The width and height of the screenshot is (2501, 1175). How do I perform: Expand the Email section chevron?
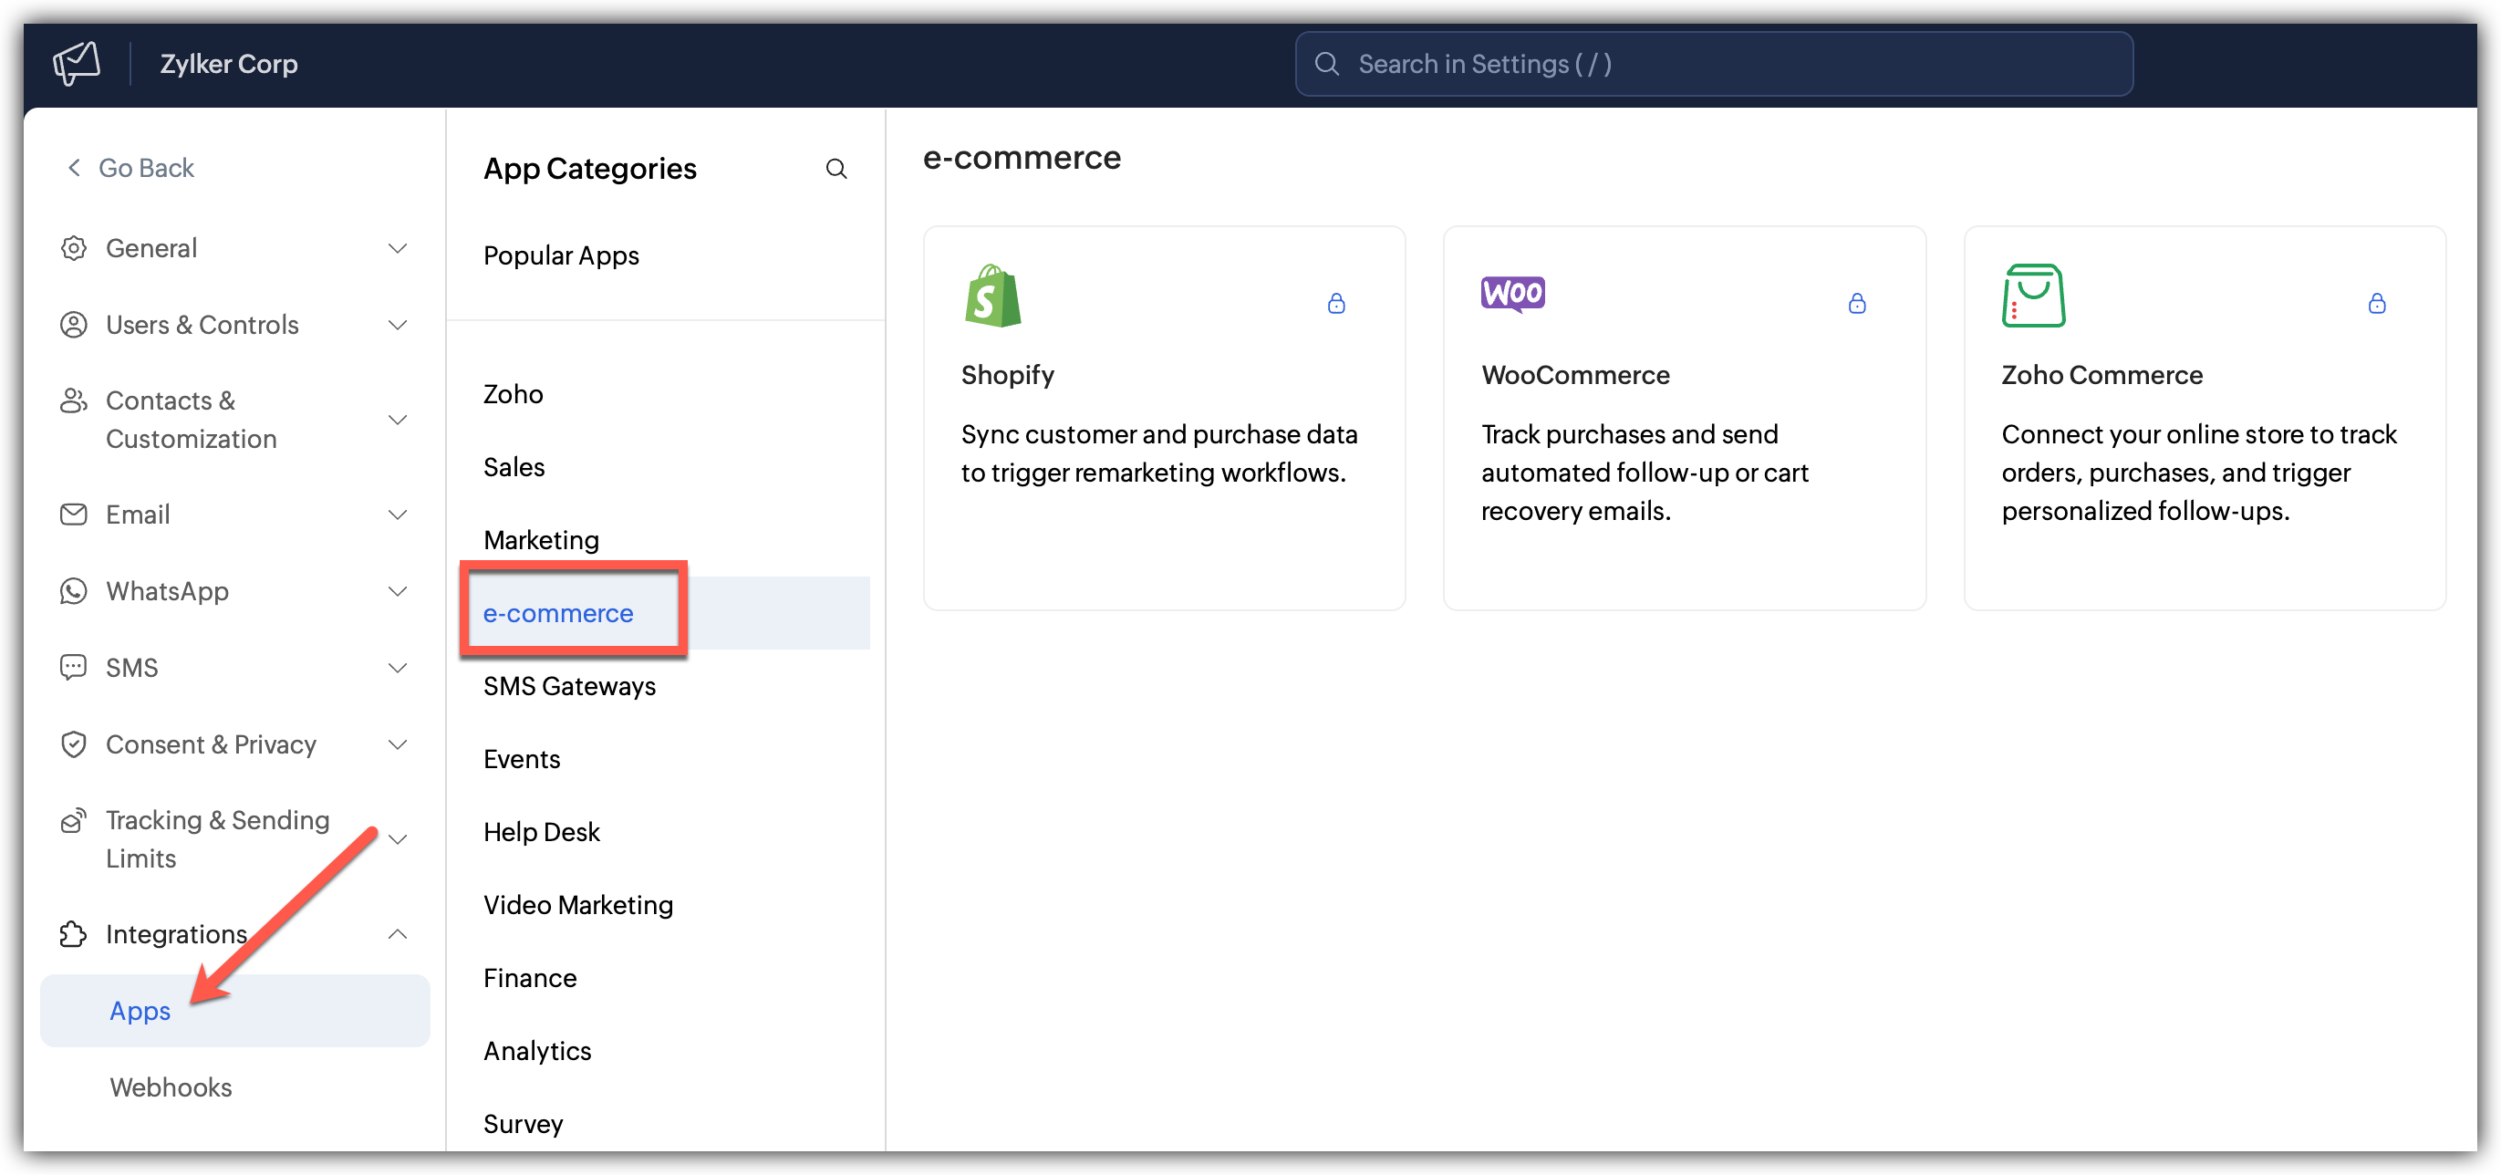[397, 515]
